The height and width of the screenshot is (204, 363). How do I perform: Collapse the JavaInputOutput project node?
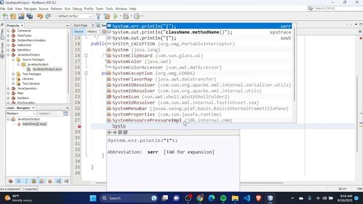(9, 55)
